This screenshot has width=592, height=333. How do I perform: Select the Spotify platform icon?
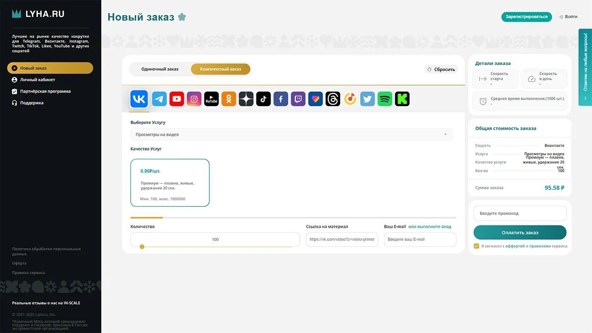point(385,98)
